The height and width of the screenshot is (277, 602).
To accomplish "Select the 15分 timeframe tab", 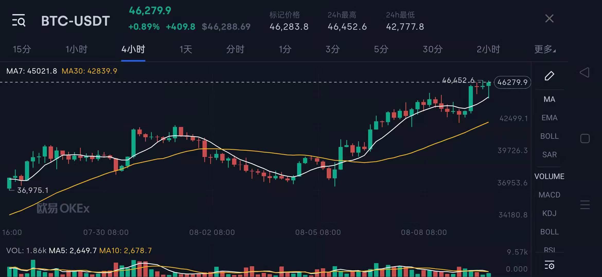I will point(22,49).
